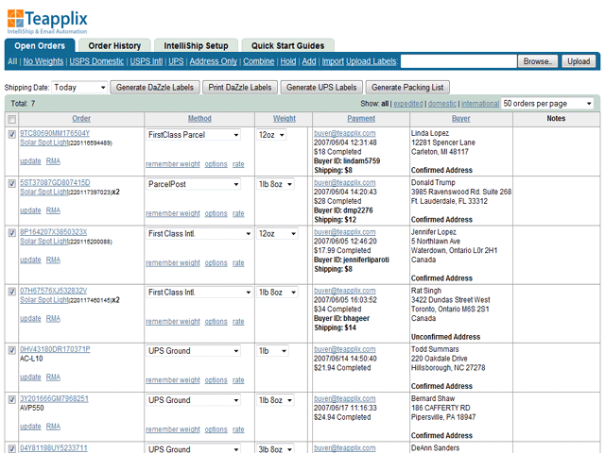Switch to the Order History tab
This screenshot has height=453, width=605.
click(114, 45)
